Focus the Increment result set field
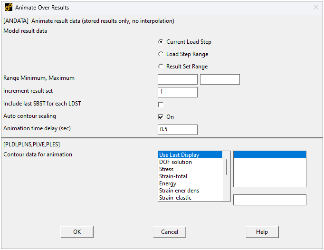The width and height of the screenshot is (324, 250). click(x=177, y=92)
